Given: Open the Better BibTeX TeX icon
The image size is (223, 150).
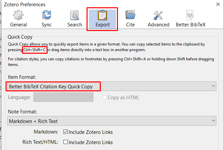Looking at the screenshot, I should pyautogui.click(x=190, y=15).
